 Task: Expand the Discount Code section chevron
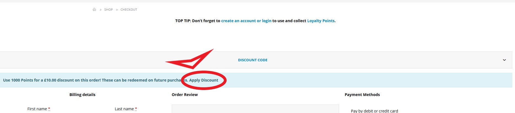[x=504, y=60]
